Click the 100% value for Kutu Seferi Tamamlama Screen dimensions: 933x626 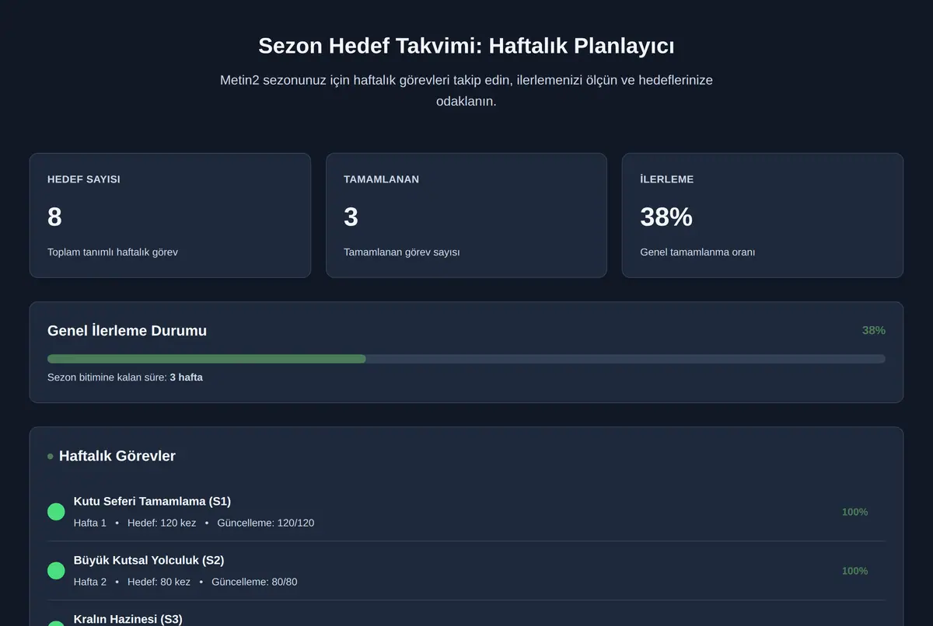(854, 512)
